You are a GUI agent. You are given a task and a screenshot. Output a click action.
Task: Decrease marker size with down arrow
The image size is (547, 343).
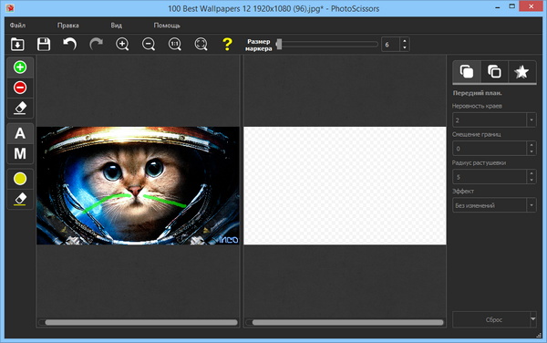tap(405, 47)
